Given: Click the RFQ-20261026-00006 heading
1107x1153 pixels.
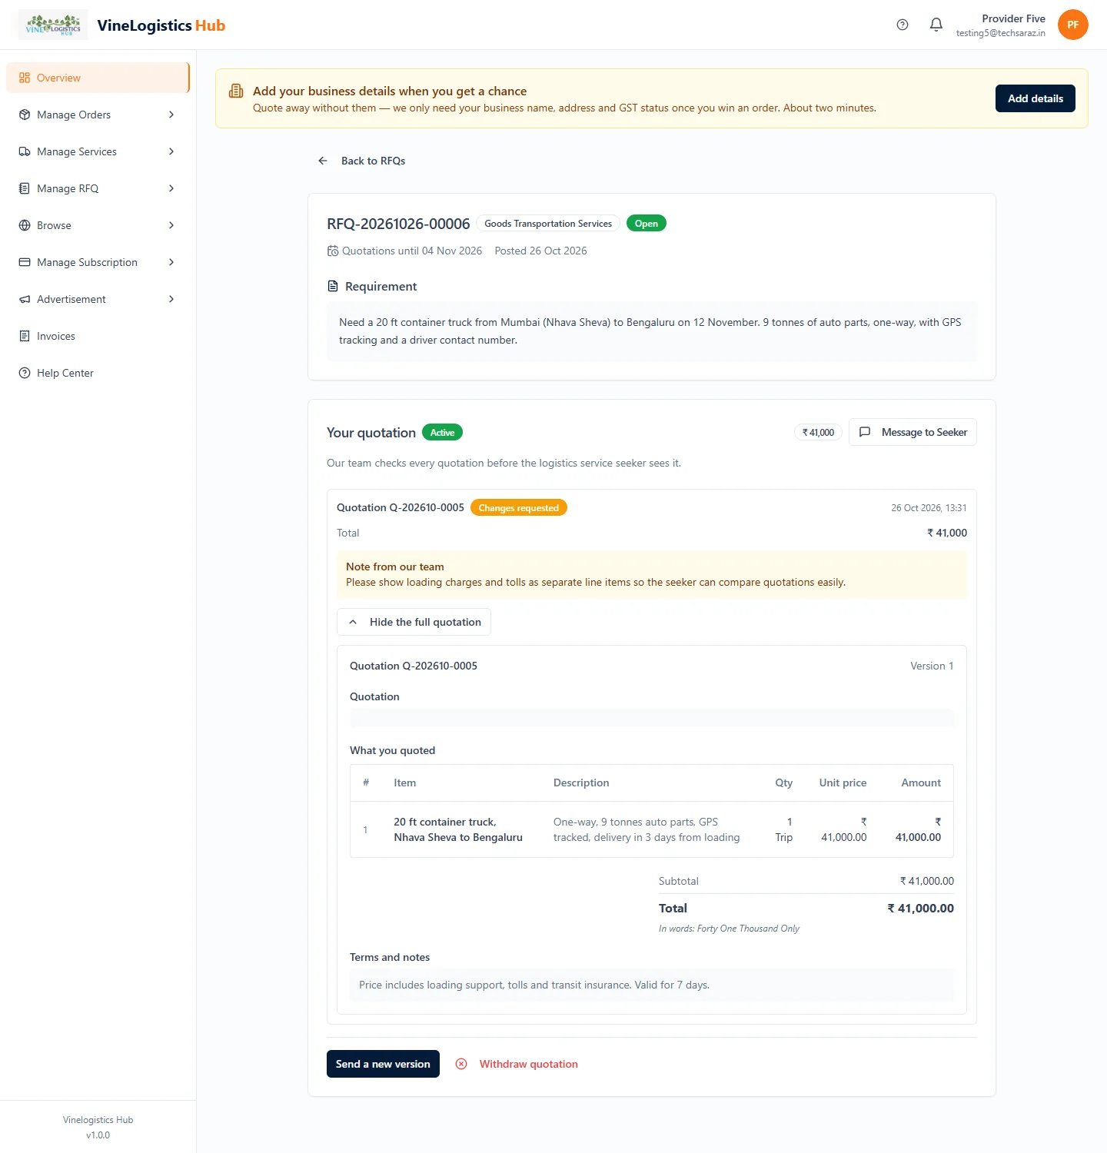Looking at the screenshot, I should pos(398,224).
